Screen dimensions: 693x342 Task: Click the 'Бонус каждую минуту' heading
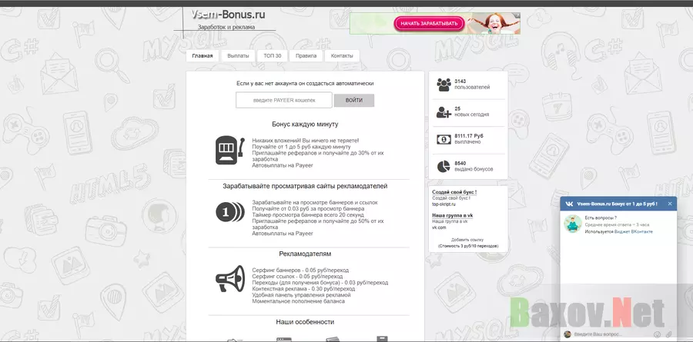(305, 125)
